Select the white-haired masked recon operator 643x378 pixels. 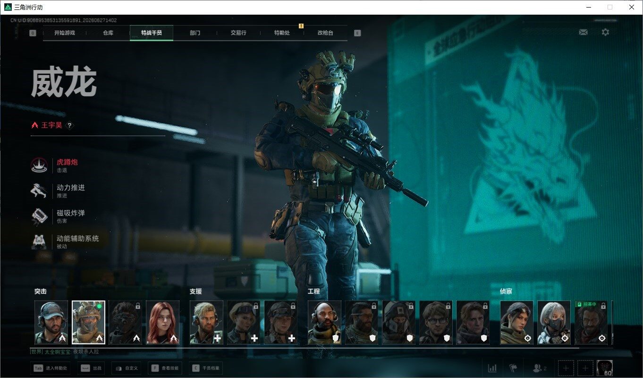click(x=554, y=322)
